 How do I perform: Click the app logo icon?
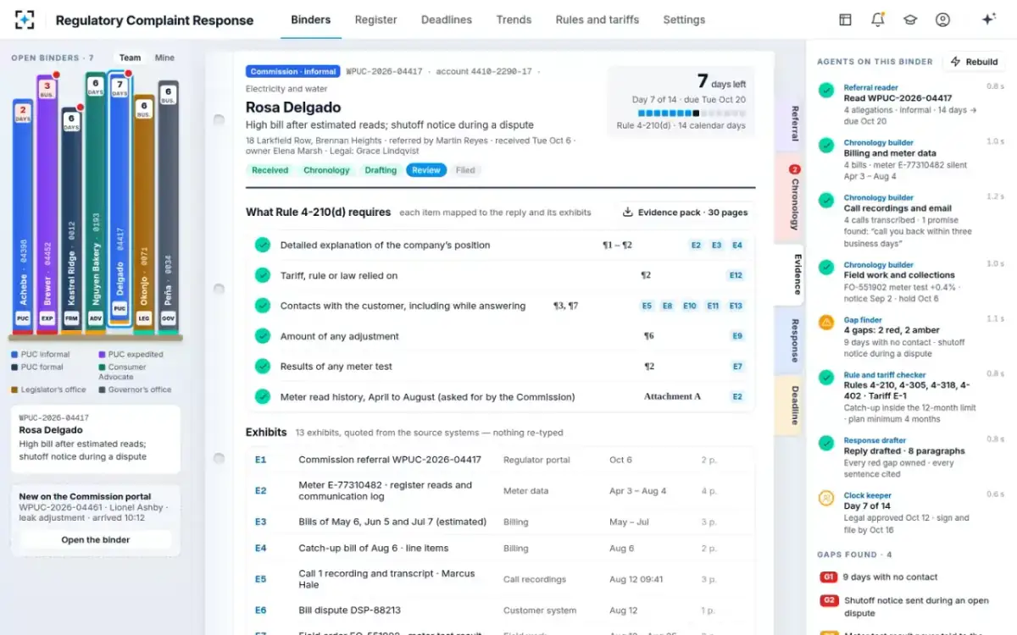[25, 20]
